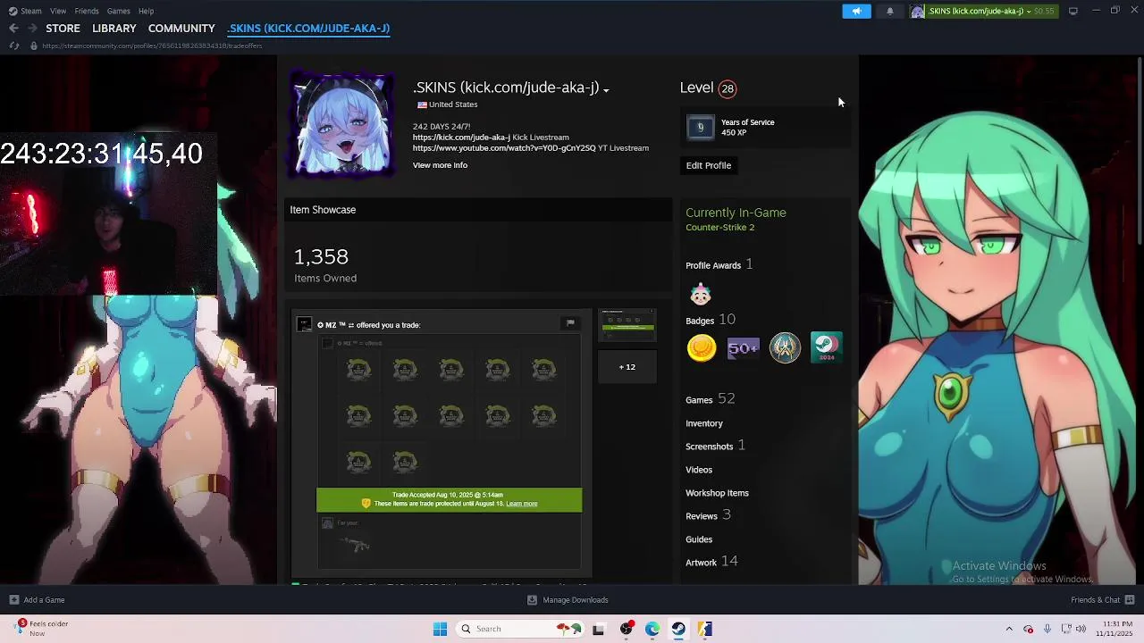Open the Guides link

coord(699,539)
